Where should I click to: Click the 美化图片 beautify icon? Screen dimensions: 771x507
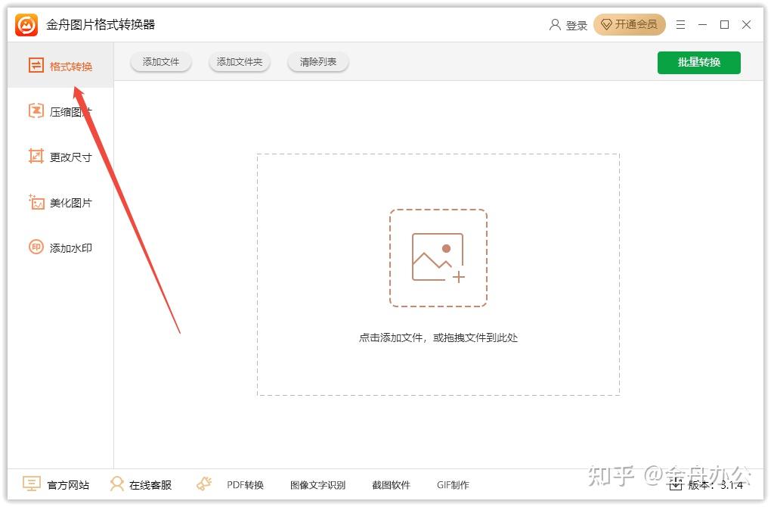(36, 202)
